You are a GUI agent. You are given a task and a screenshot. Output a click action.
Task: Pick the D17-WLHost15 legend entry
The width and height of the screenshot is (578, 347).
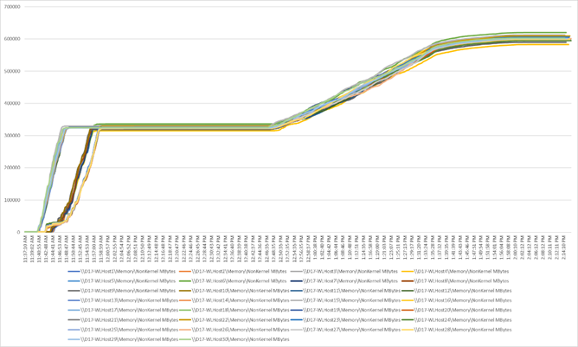click(345, 300)
